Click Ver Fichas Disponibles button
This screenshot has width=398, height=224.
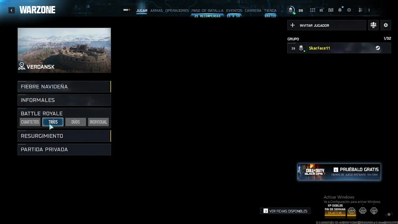coord(285,211)
